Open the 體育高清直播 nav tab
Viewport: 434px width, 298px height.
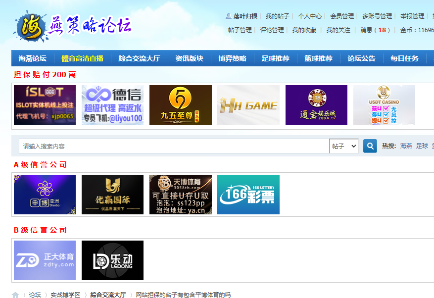[x=83, y=58]
